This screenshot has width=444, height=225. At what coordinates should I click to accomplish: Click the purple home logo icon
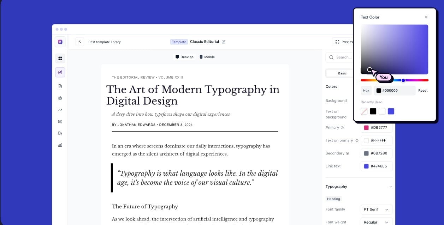(x=60, y=42)
